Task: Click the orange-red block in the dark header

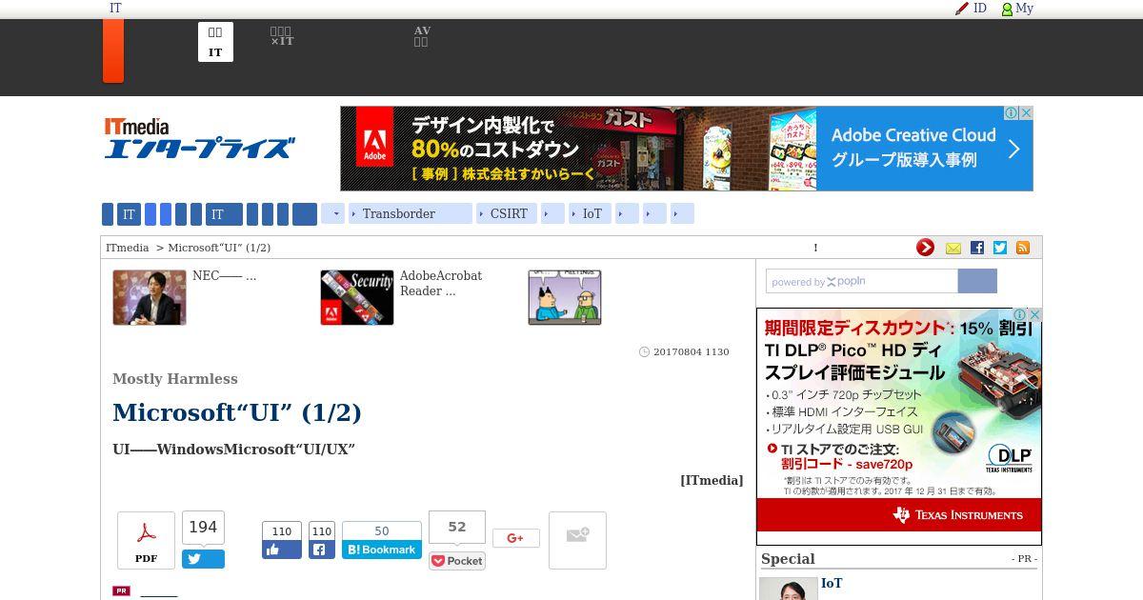Action: (113, 50)
